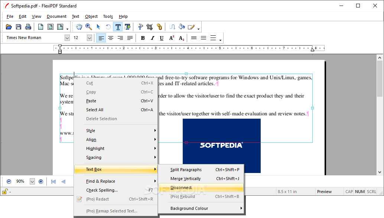Viewport: 384px width, 218px height.
Task: Select the Hand pan tool
Action: tap(79, 27)
